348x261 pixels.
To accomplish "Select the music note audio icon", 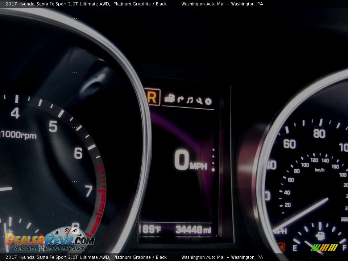I will 190,100.
